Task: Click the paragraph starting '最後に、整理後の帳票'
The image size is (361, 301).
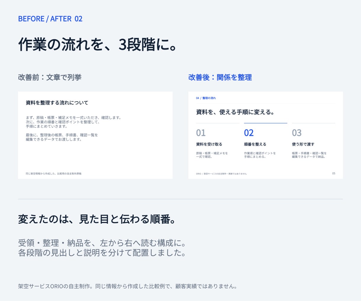Action: [x=62, y=137]
